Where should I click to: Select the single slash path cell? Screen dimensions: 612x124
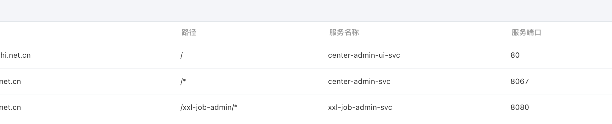coord(181,55)
